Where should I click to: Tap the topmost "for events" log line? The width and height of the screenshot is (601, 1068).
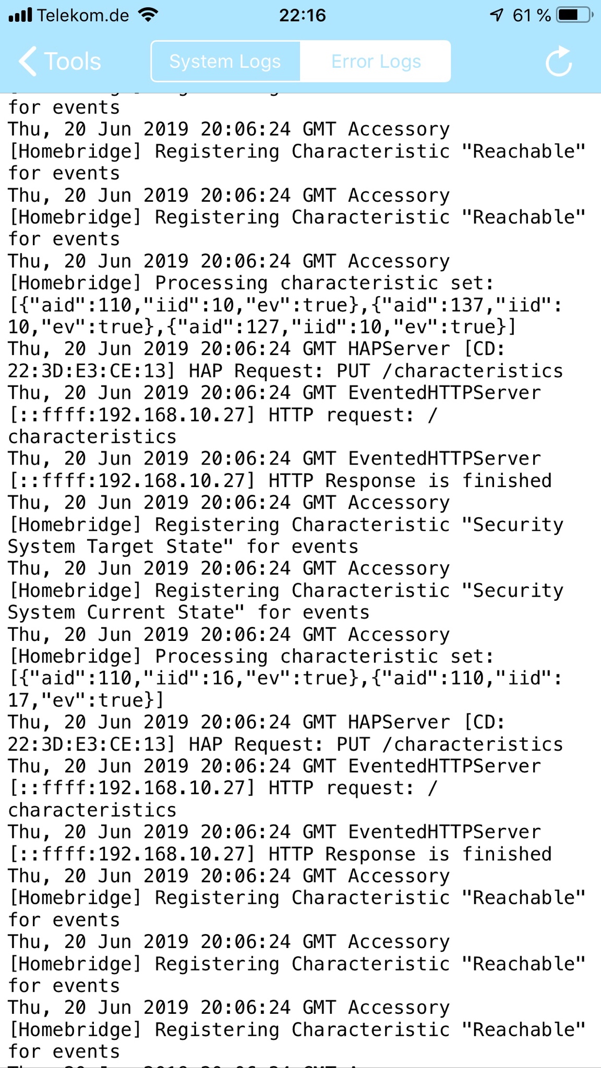coord(64,107)
